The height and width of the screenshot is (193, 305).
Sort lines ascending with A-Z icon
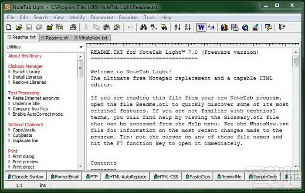[177, 27]
